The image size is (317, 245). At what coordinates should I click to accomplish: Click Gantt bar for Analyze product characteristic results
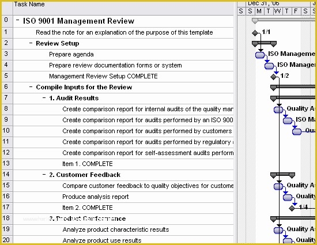(278, 230)
